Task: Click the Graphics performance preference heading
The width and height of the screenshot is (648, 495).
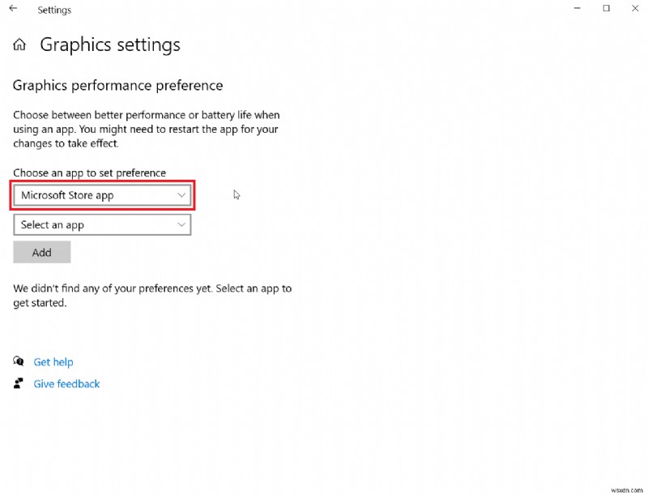Action: point(117,85)
